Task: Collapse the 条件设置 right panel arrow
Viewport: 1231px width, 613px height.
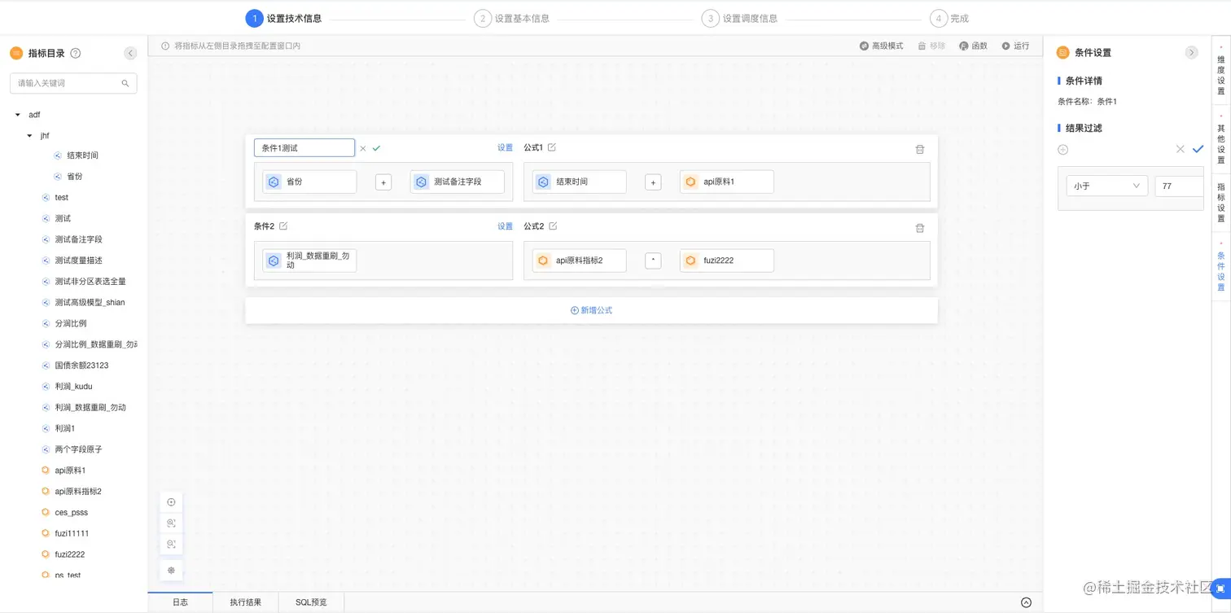Action: (1191, 52)
